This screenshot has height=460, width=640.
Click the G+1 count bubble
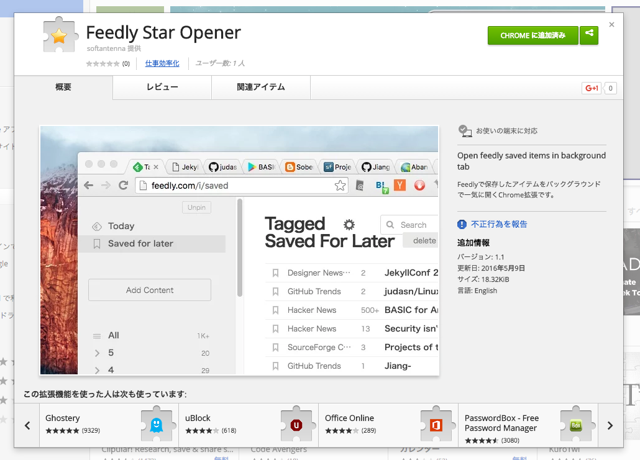pyautogui.click(x=610, y=88)
